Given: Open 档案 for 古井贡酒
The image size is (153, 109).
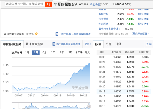Looking at the screenshot, I should [x=146, y=19].
